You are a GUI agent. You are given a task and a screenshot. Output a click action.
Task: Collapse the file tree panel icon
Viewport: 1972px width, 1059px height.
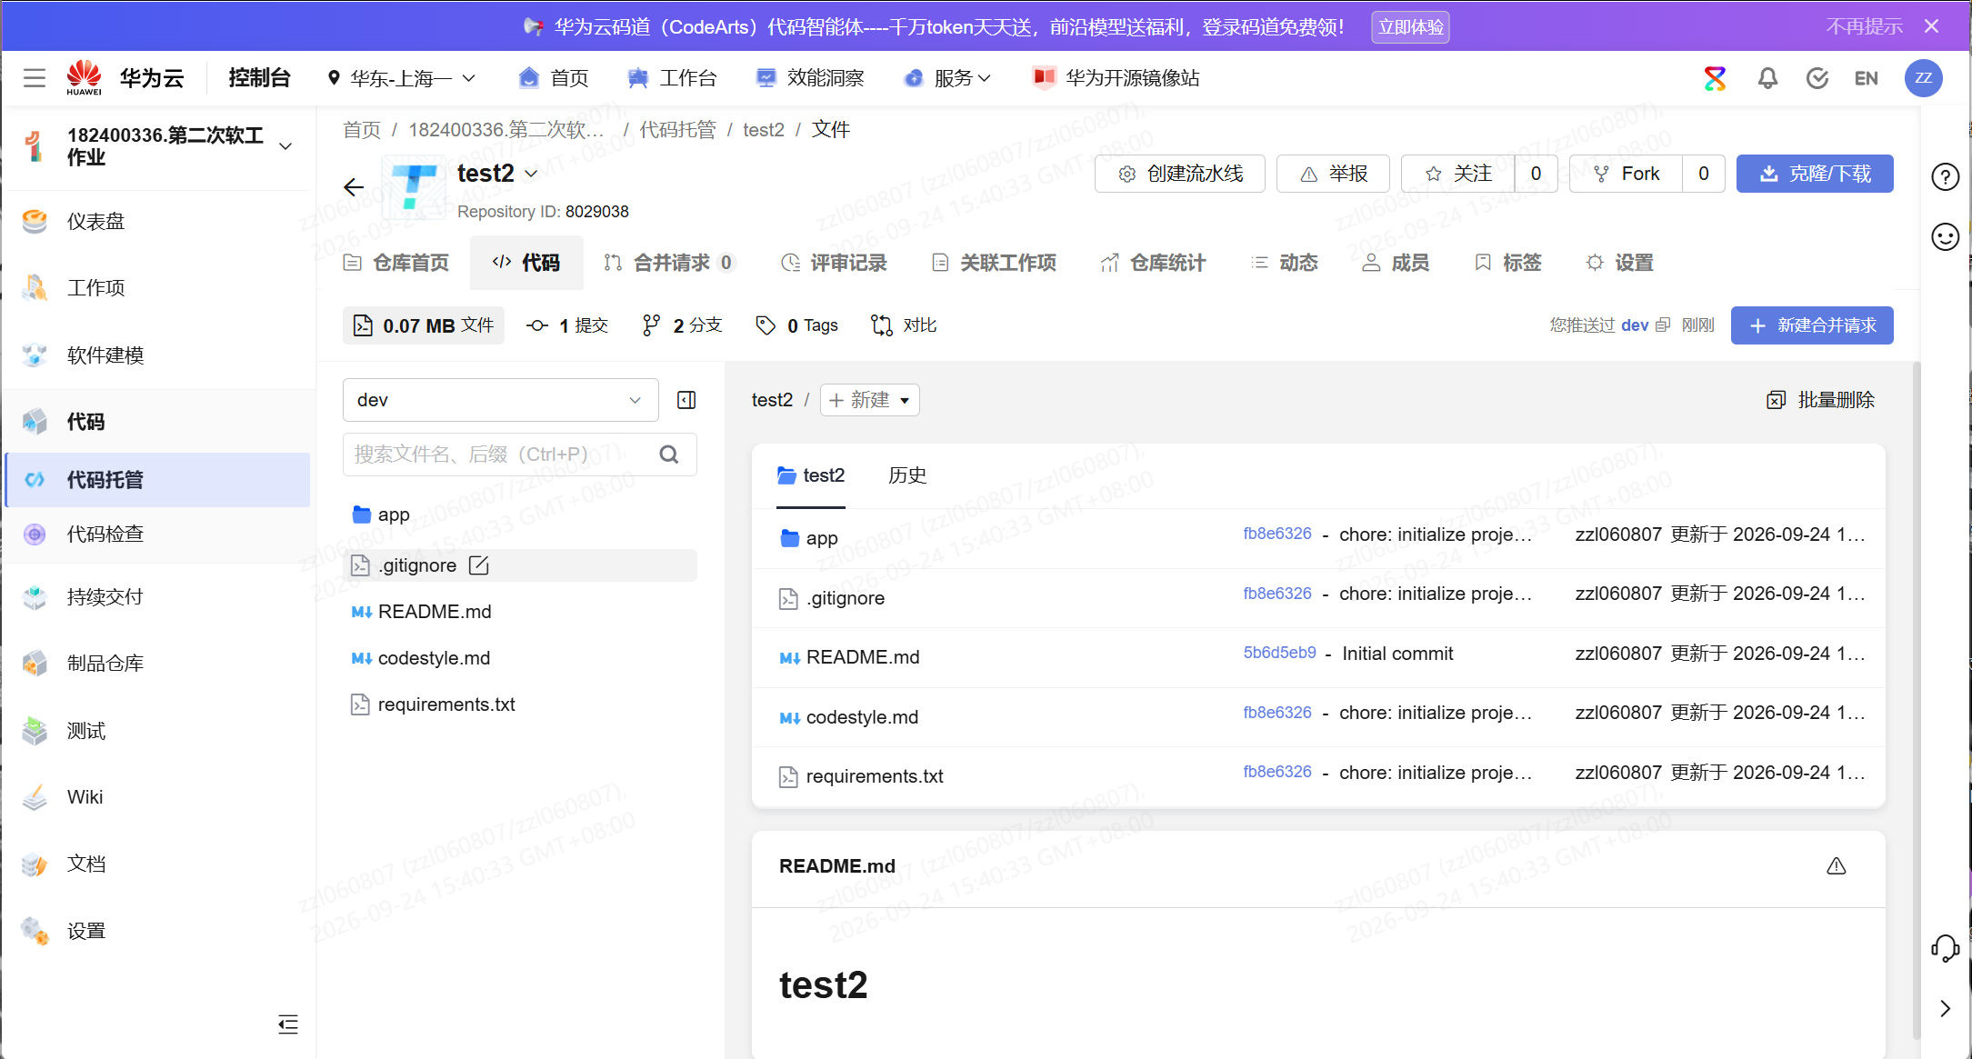[x=686, y=400]
